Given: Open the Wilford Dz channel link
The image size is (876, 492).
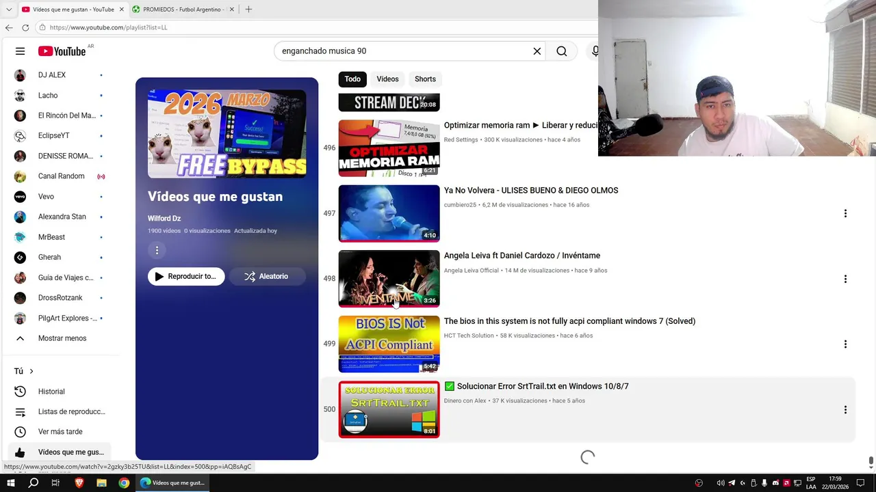Looking at the screenshot, I should click(x=164, y=219).
